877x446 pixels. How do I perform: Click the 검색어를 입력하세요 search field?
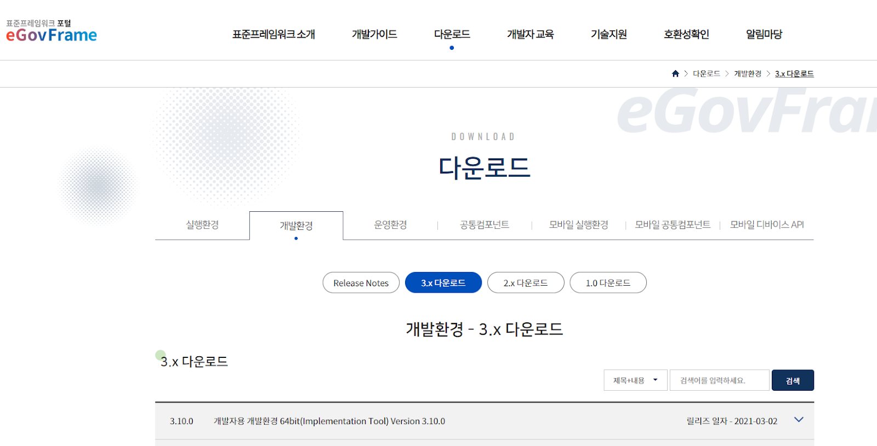pyautogui.click(x=719, y=380)
